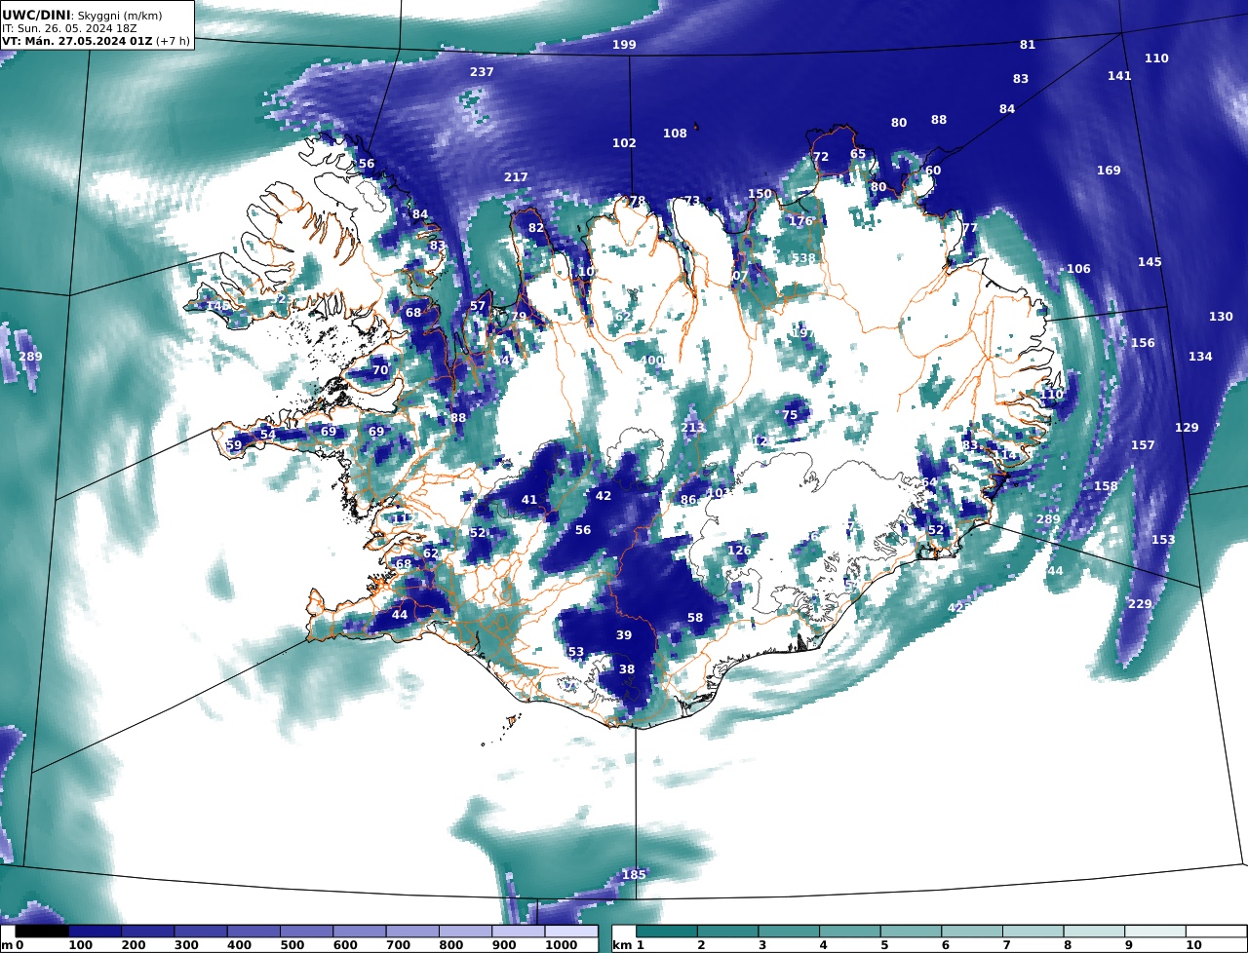The image size is (1248, 953).
Task: Click the visibility value 72 on north coast
Action: click(821, 157)
